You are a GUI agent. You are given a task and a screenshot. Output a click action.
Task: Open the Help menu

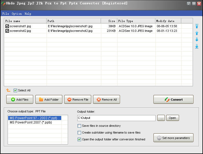click(28, 14)
